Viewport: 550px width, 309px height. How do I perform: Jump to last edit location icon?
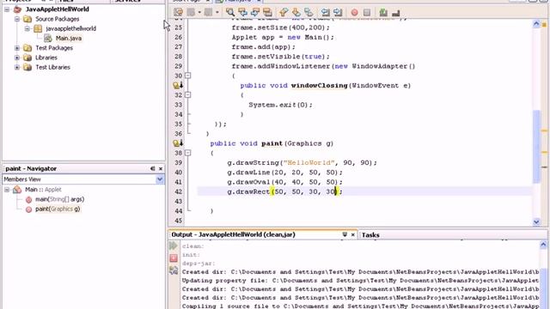178,13
